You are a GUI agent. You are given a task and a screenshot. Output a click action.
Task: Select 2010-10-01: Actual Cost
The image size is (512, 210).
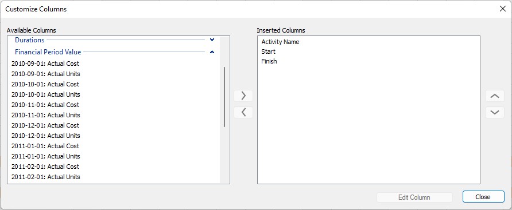click(45, 84)
